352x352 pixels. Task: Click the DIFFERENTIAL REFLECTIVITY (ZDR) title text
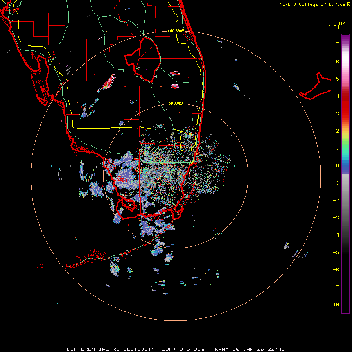pyautogui.click(x=122, y=349)
